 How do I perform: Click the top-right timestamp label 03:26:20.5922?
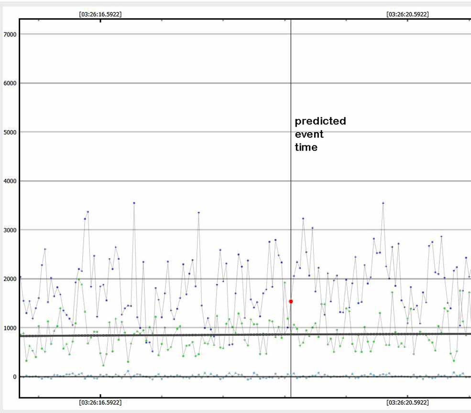(407, 14)
